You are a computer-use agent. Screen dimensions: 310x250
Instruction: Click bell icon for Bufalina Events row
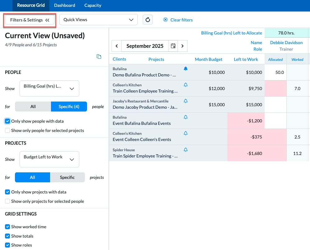pos(185,117)
